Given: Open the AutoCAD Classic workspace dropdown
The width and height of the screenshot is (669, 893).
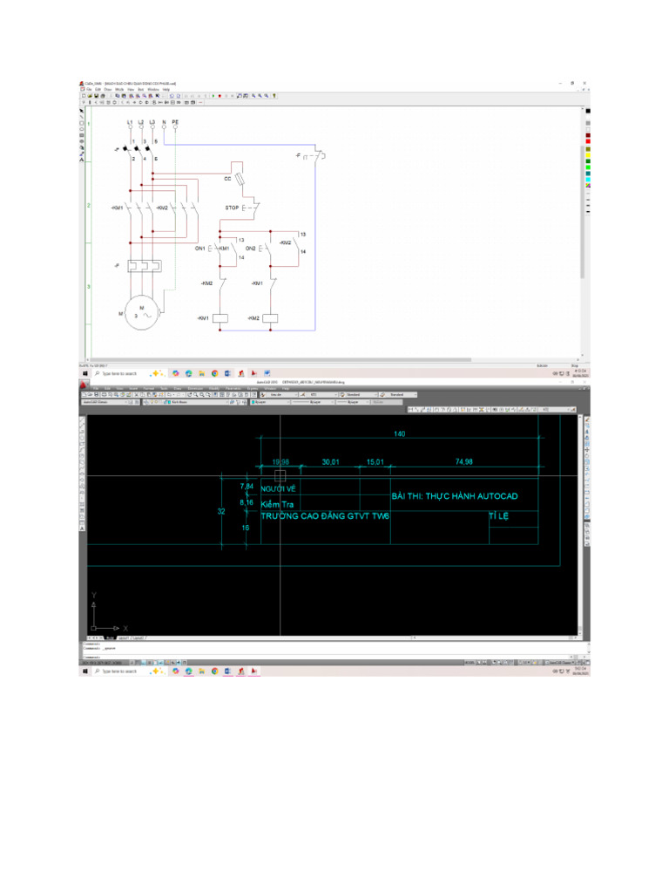Looking at the screenshot, I should coord(105,402).
